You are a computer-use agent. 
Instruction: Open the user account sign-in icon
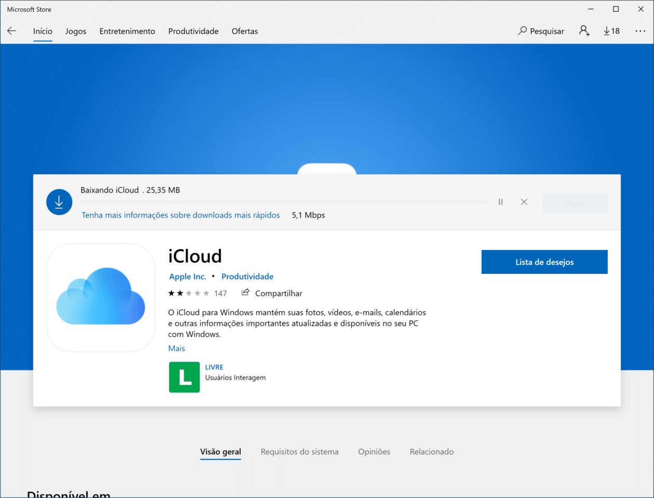[584, 31]
